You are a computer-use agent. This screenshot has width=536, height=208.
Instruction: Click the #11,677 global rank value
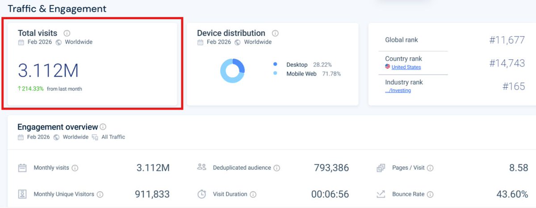[507, 40]
